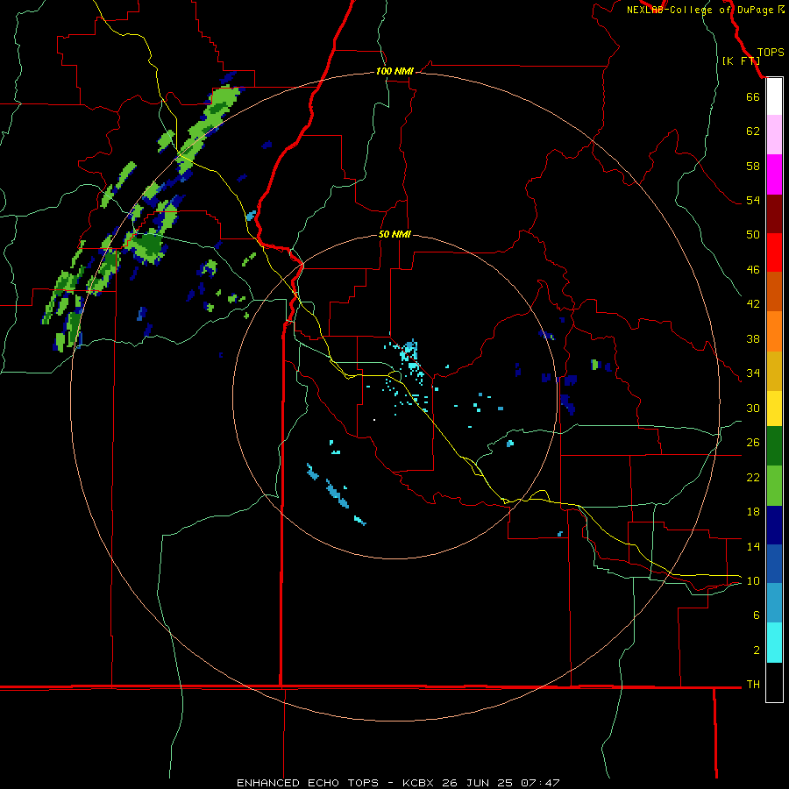Click the '10' legend value
Viewport: 789px width, 789px height.
753,580
